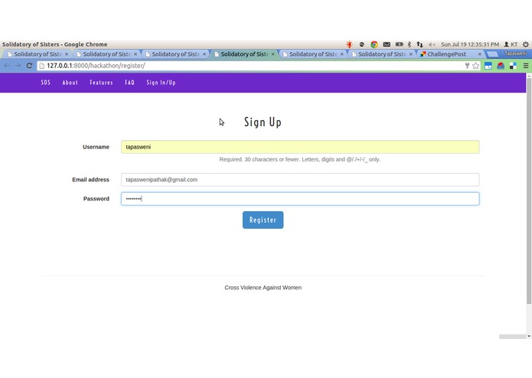Go back with the browser back arrow
Screen dimensions: 532x378
click(x=7, y=66)
